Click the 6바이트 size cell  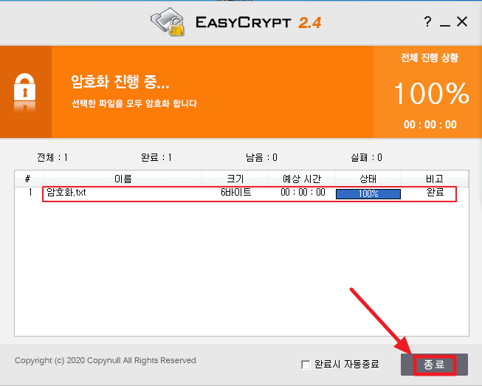tap(236, 193)
